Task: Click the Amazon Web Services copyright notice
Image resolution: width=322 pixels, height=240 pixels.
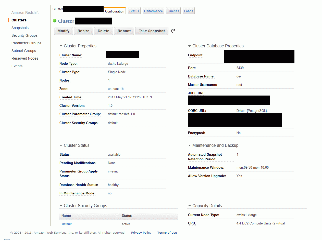Action: 68,233
